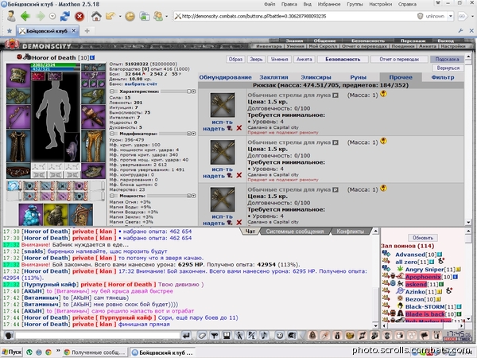Screen dimensions: 477x358
Task: Switch to the Заклятия tab
Action: click(273, 77)
